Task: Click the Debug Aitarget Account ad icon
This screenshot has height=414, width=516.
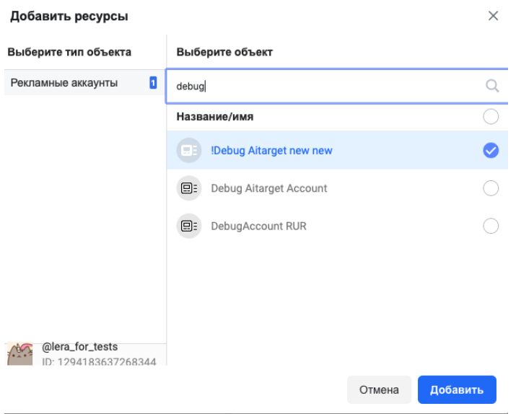Action: [189, 188]
